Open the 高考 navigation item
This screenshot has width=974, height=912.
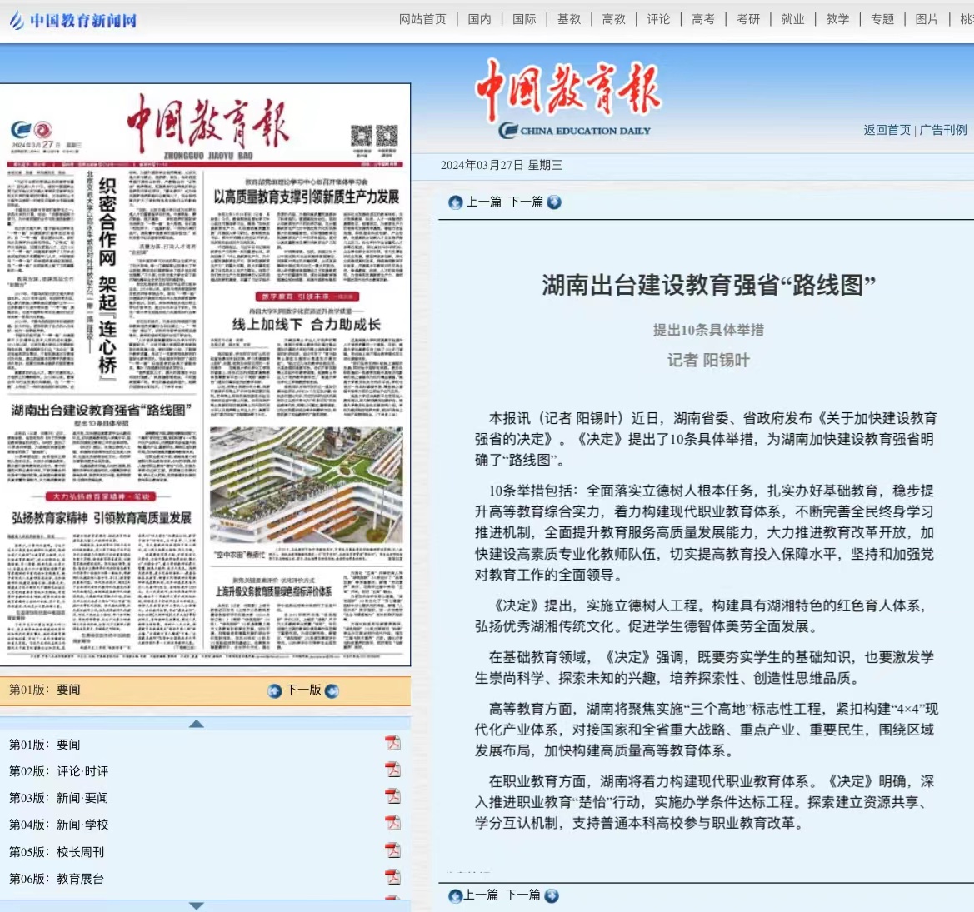(x=702, y=19)
